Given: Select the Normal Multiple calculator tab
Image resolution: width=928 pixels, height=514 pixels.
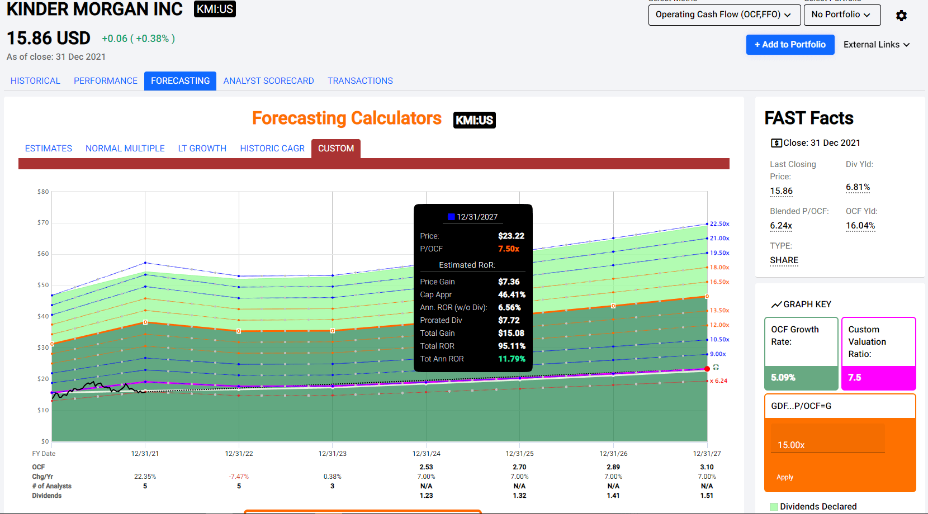Looking at the screenshot, I should click(125, 149).
